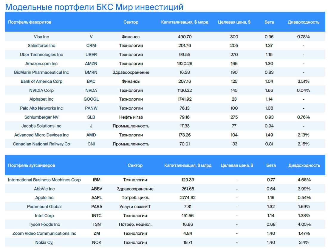This screenshot has height=252, width=328.
Task: Click the title Модельные портфели БКС Мир инвестиций
Action: coord(94,7)
